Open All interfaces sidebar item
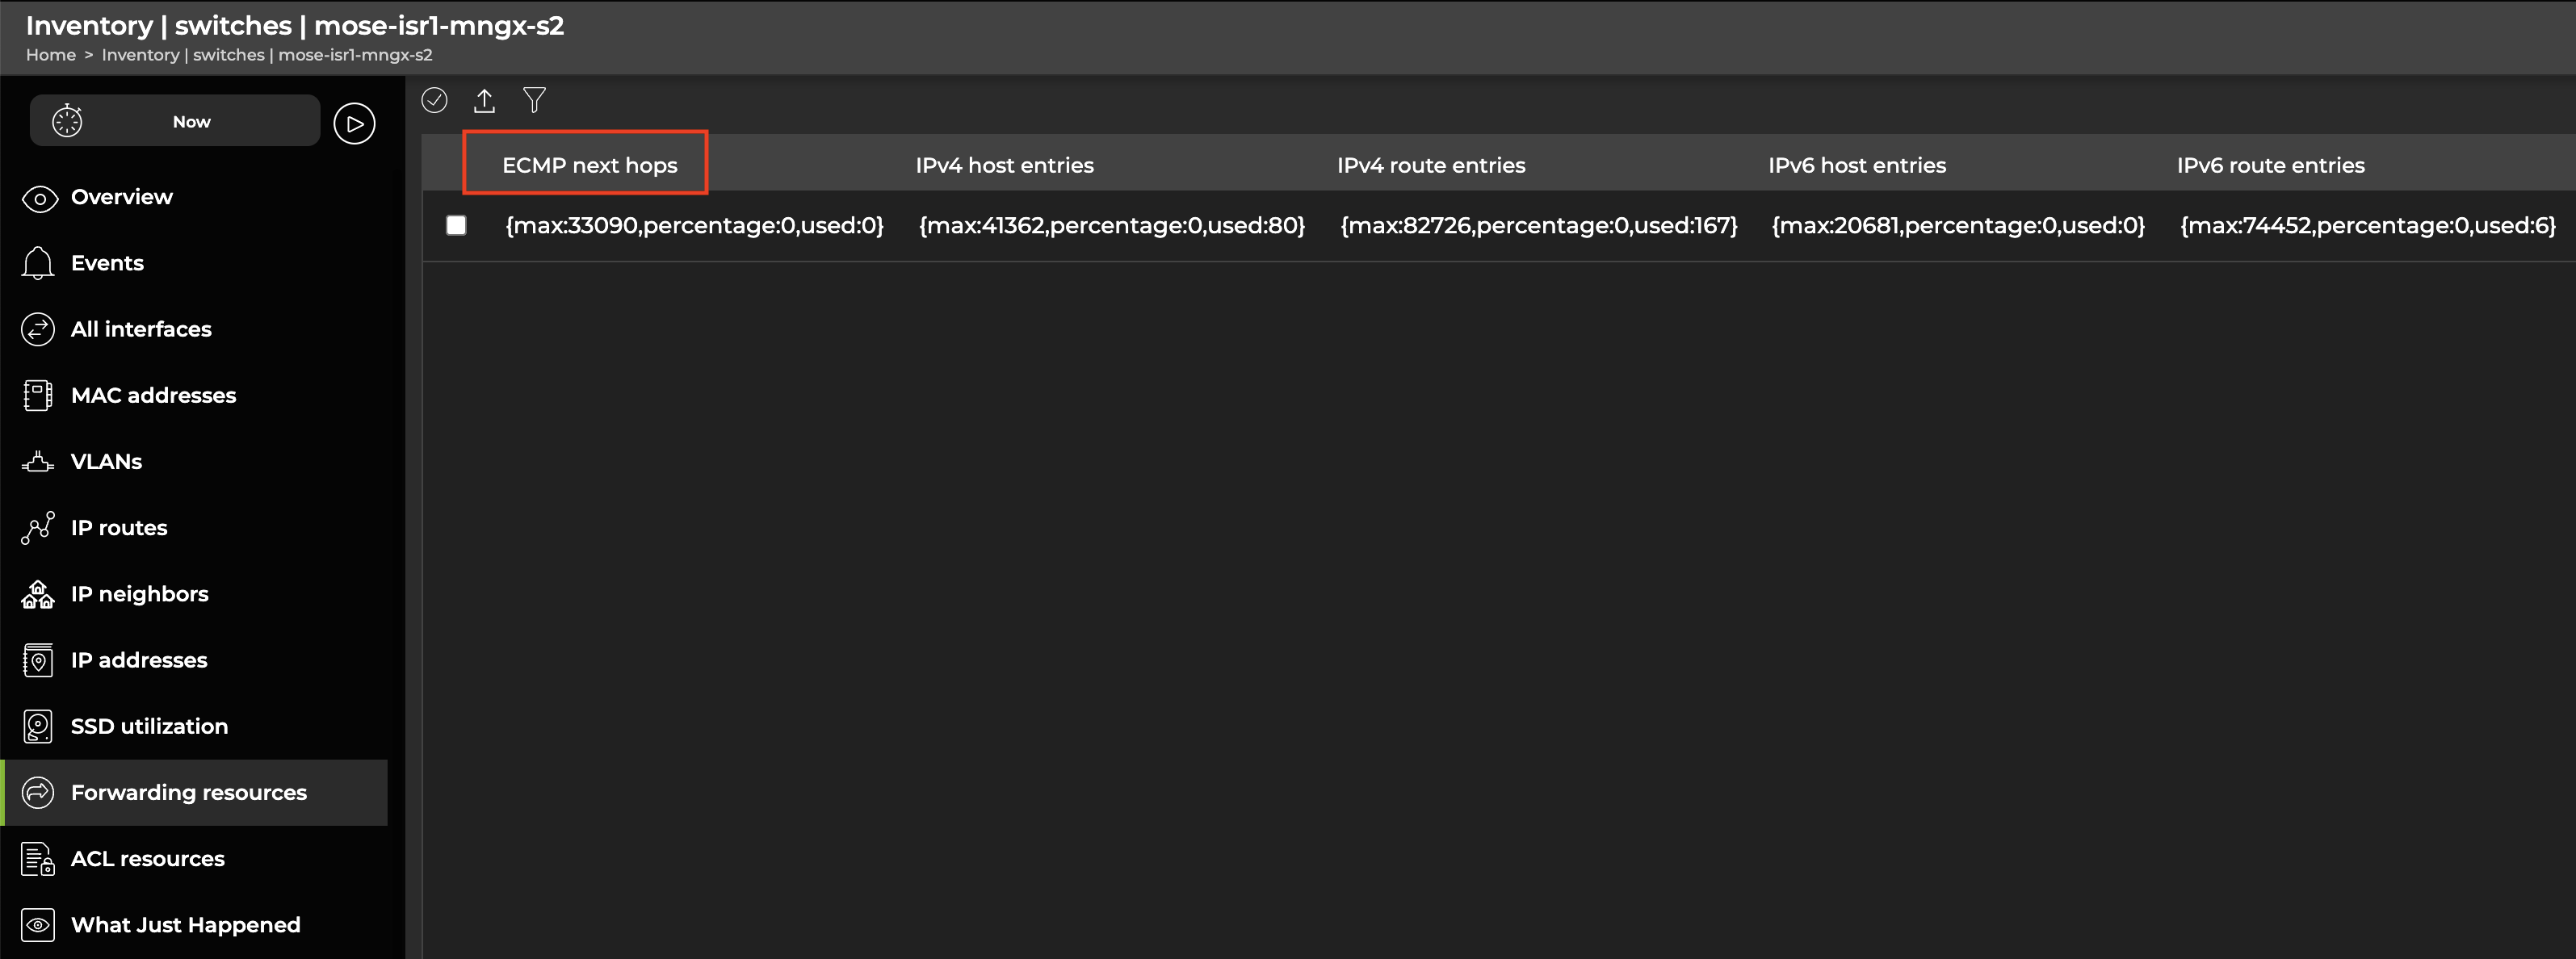This screenshot has width=2576, height=959. pos(140,329)
